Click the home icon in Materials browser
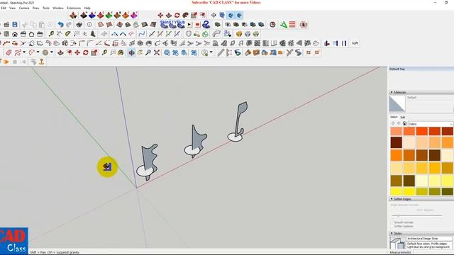 coord(404,123)
